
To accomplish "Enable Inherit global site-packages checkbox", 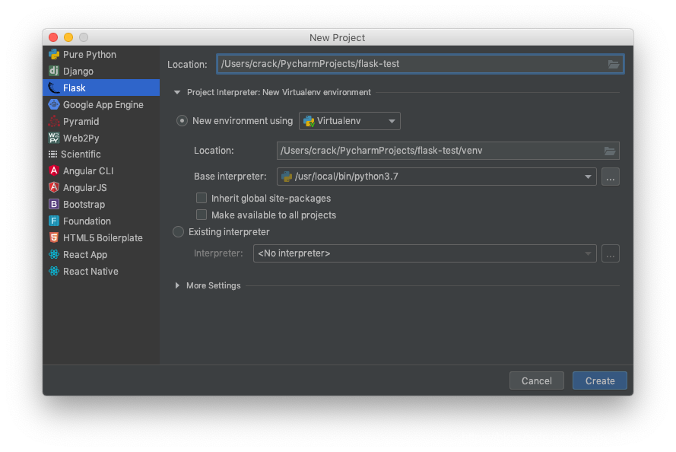I will coord(202,198).
